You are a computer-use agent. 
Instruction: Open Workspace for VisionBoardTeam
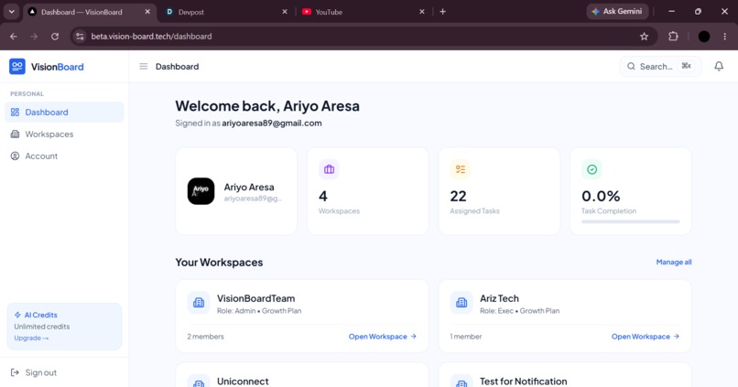[382, 336]
